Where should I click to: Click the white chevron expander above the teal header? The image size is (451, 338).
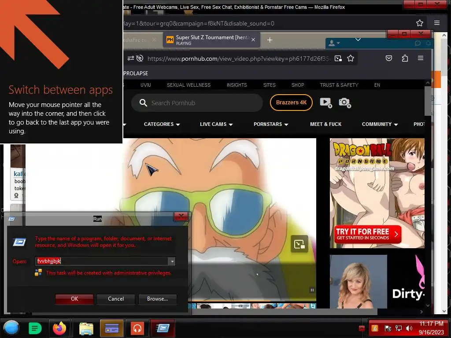point(358,39)
